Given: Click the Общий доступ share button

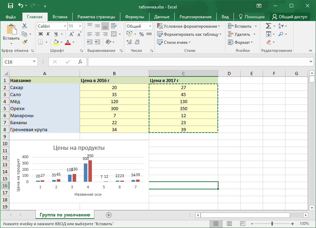Looking at the screenshot, I should click(x=290, y=17).
